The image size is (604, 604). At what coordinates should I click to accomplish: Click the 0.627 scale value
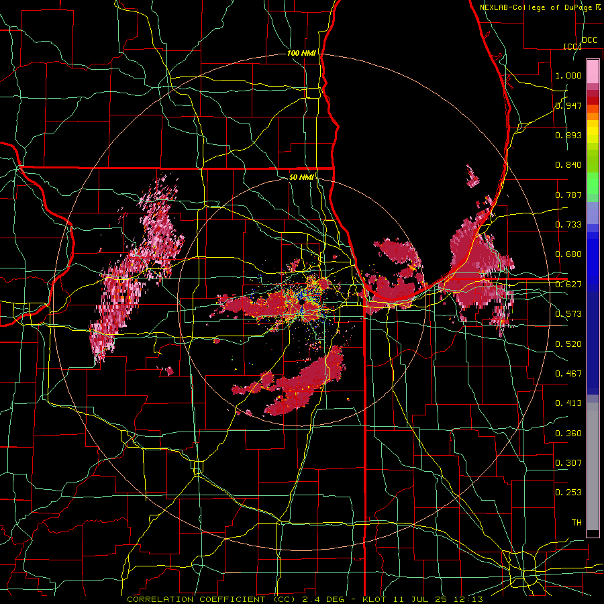click(x=568, y=285)
